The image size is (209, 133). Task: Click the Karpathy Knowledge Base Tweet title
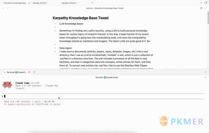point(80,18)
